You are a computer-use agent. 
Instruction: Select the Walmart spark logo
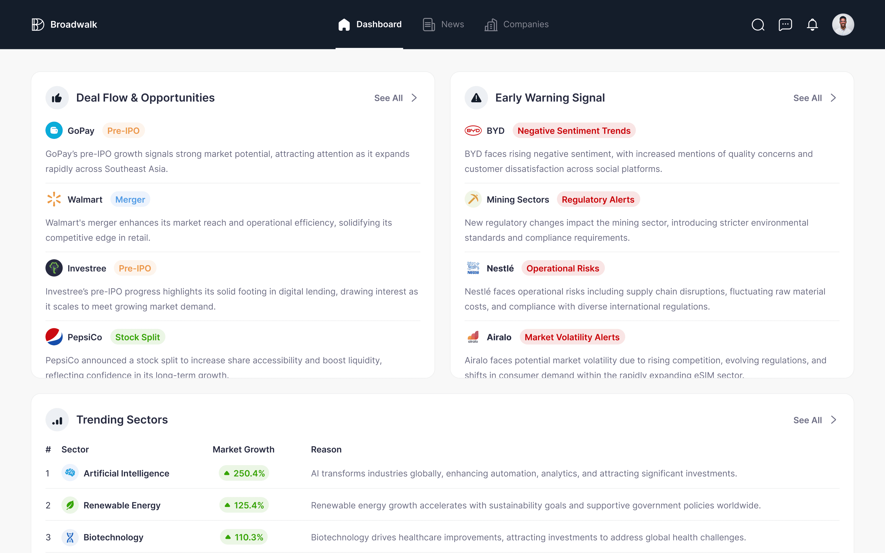pos(54,199)
